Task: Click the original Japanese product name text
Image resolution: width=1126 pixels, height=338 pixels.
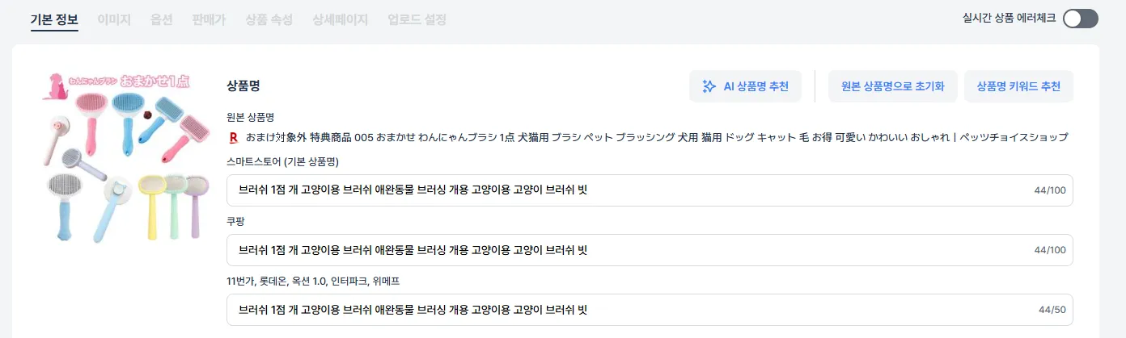Action: coord(656,137)
